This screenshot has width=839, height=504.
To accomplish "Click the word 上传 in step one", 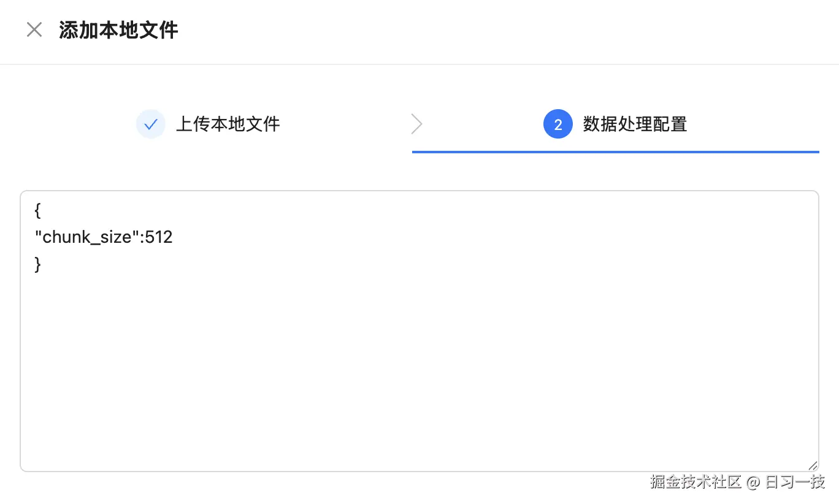I will point(193,124).
